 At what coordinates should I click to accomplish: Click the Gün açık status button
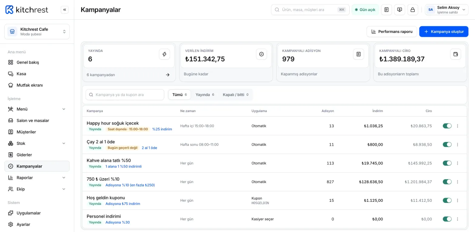(x=365, y=10)
